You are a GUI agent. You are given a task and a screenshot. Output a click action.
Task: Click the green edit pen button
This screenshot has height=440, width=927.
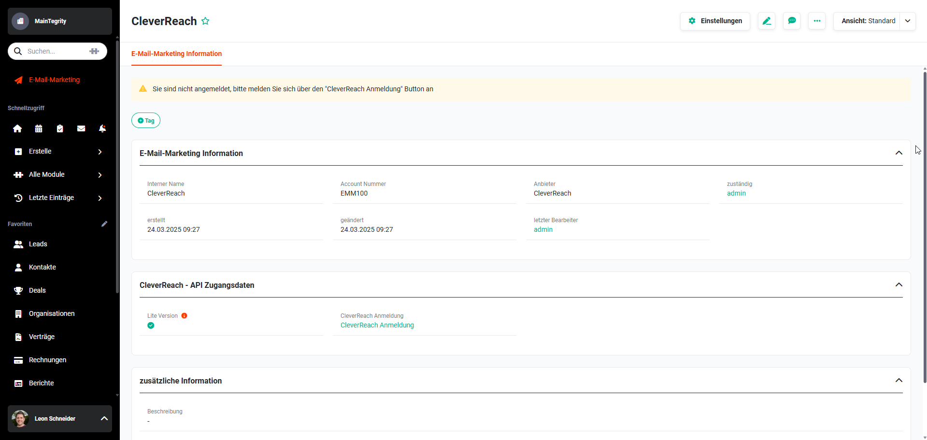pos(767,21)
